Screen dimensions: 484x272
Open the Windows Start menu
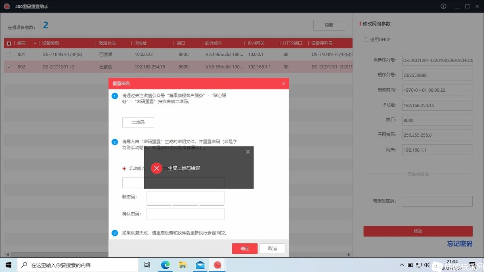point(8,265)
